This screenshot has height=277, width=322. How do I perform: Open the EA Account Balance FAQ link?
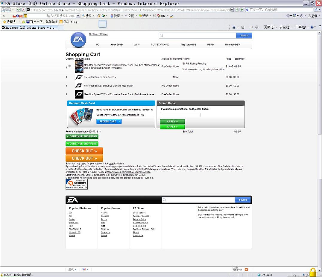click(x=131, y=115)
